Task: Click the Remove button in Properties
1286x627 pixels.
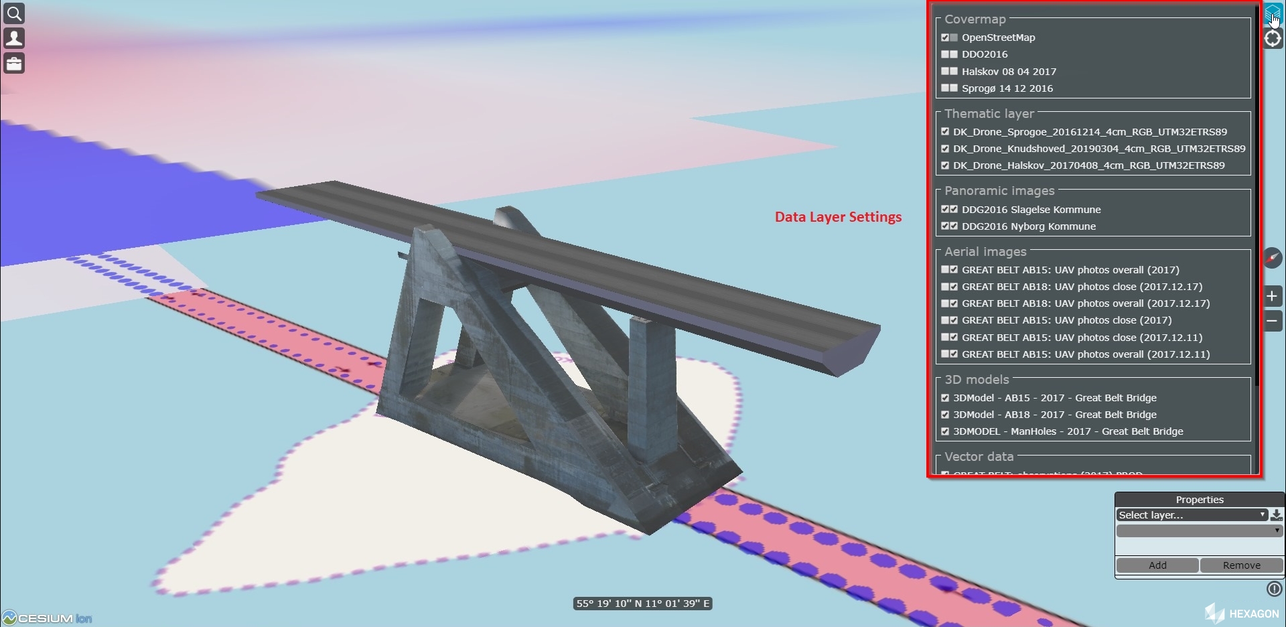Action: (1241, 565)
